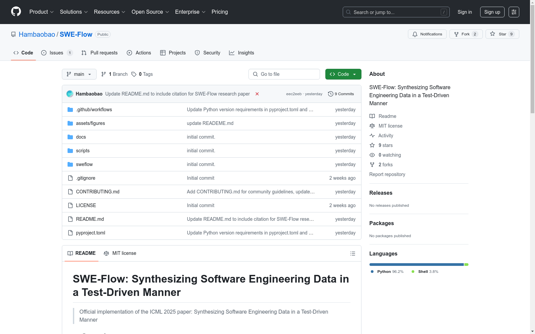Screen dimensions: 535x334
Task: Open the main branch selector dropdown
Action: pyautogui.click(x=79, y=74)
